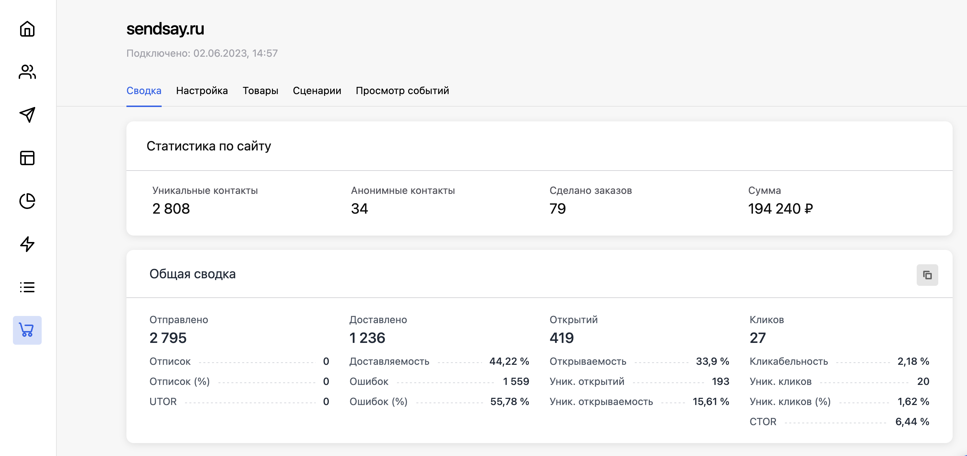Click the paper plane Campaigns icon

[27, 115]
